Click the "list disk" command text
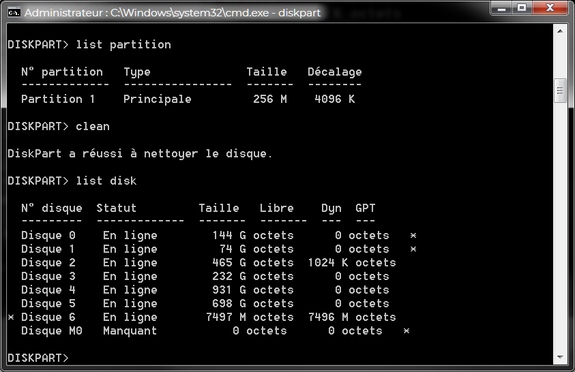The image size is (575, 372). click(x=106, y=181)
